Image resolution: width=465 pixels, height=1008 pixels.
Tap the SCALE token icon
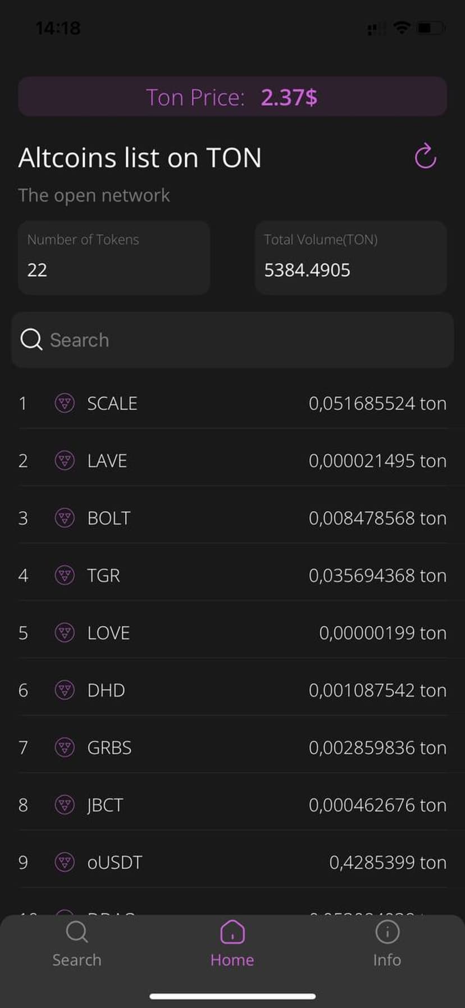[65, 403]
